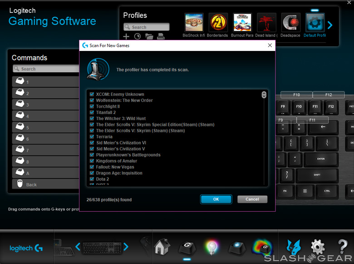Select command 1 in the Commands list
Viewport: 354px width, 264px height.
(45, 82)
